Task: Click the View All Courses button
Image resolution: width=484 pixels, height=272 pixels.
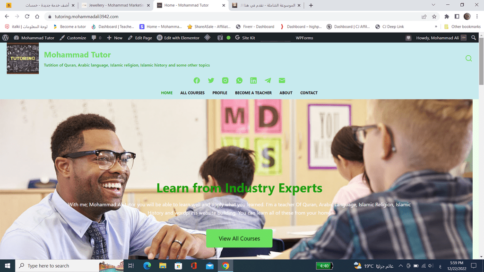Action: (x=239, y=238)
